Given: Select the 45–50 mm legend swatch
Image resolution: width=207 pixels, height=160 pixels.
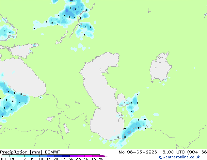Looking at the screenshot, I should pyautogui.click(x=96, y=156).
